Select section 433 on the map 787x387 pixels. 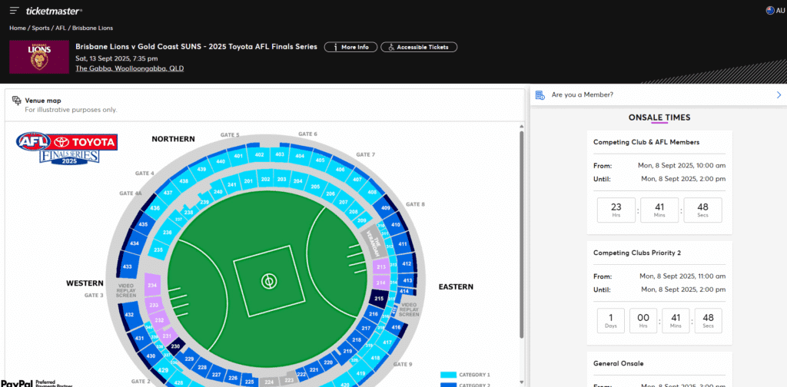click(x=128, y=266)
